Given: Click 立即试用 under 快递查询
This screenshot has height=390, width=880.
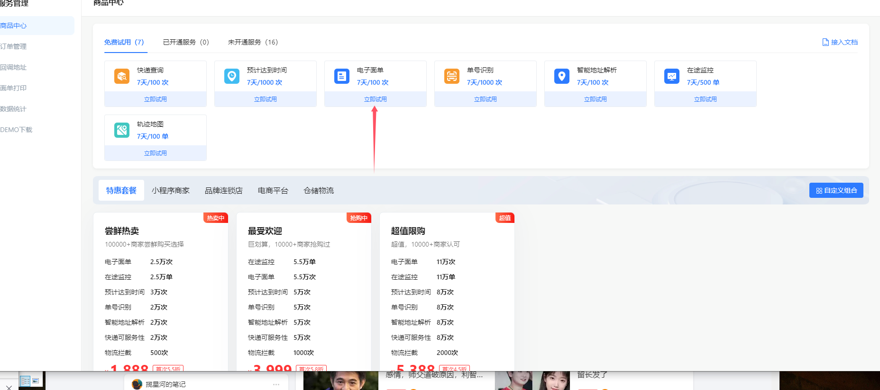Looking at the screenshot, I should click(x=156, y=99).
